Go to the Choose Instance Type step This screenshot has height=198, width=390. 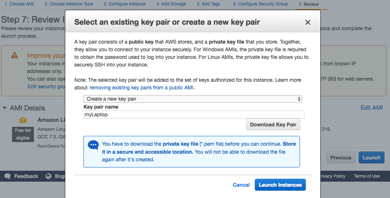[x=69, y=4]
